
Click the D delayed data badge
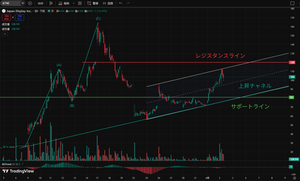pyautogui.click(x=52, y=11)
